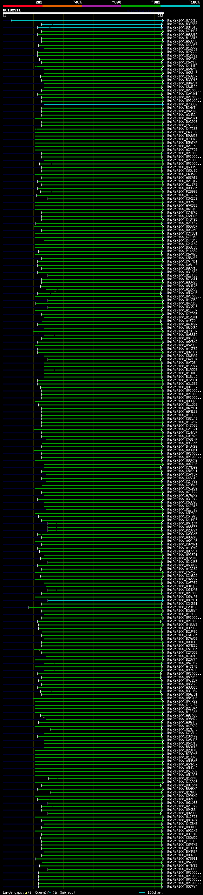Select hit label UniRef100_C6WZG7
The image size is (203, 895).
click(182, 77)
